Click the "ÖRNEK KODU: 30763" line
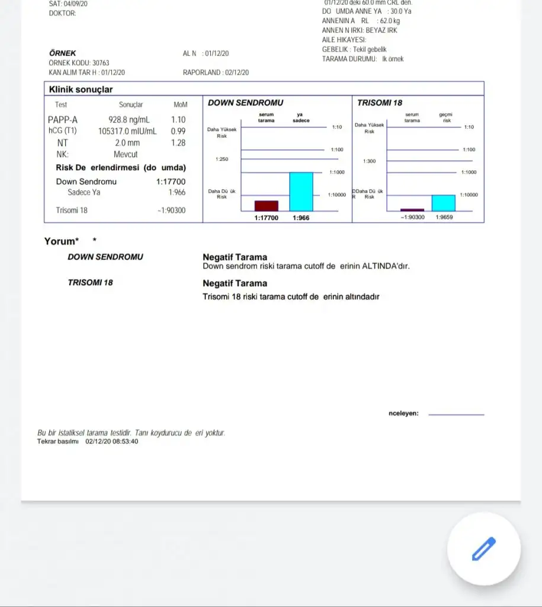This screenshot has width=542, height=607. (x=79, y=63)
